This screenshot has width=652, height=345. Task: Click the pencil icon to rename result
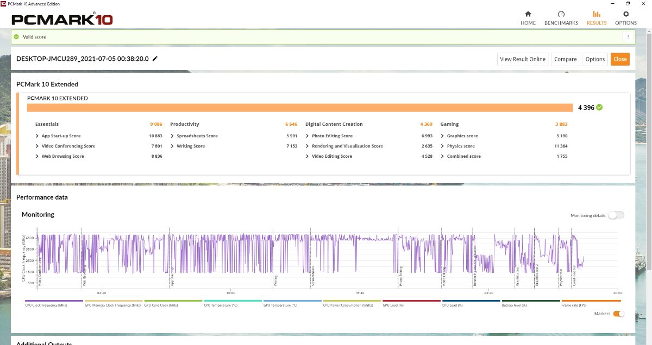click(155, 59)
